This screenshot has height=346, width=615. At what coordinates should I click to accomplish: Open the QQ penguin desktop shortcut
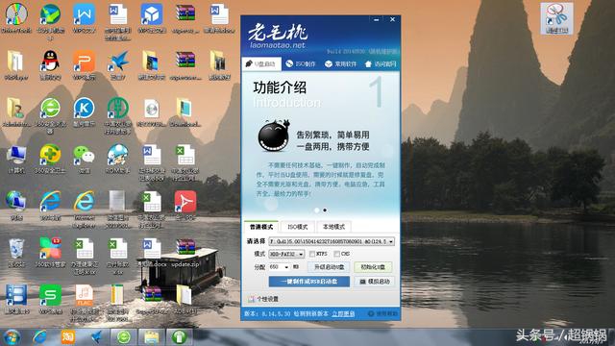(x=50, y=65)
